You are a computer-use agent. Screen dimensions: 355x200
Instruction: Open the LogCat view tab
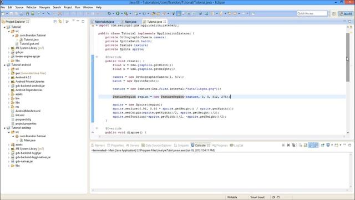(237, 146)
